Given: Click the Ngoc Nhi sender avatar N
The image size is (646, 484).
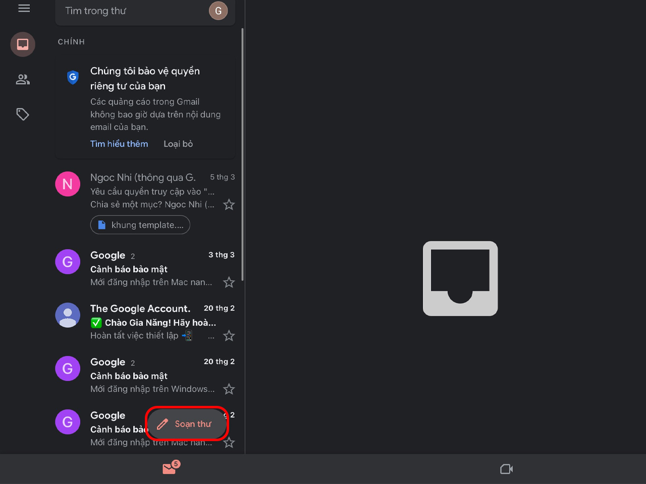Looking at the screenshot, I should click(68, 184).
